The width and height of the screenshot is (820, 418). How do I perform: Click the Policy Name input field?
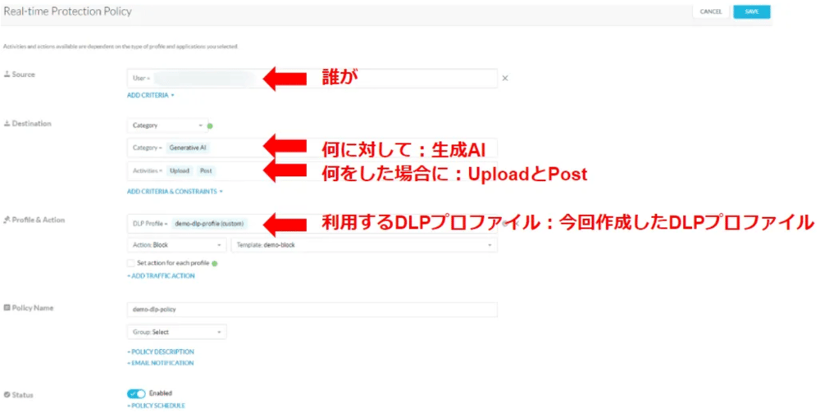312,309
